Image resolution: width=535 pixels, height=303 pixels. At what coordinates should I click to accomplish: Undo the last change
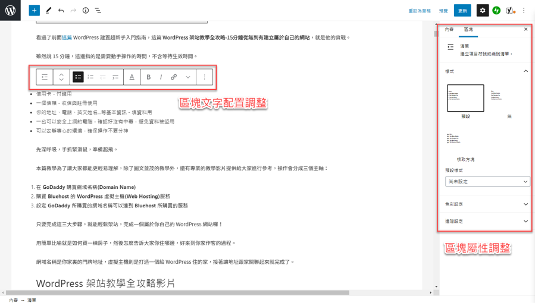(x=61, y=10)
